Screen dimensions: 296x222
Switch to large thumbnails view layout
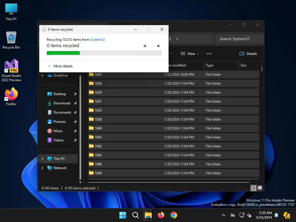(260, 188)
